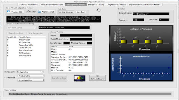Select Fourthvariable in the variable list
The height and width of the screenshot is (100, 179).
[x=26, y=50]
